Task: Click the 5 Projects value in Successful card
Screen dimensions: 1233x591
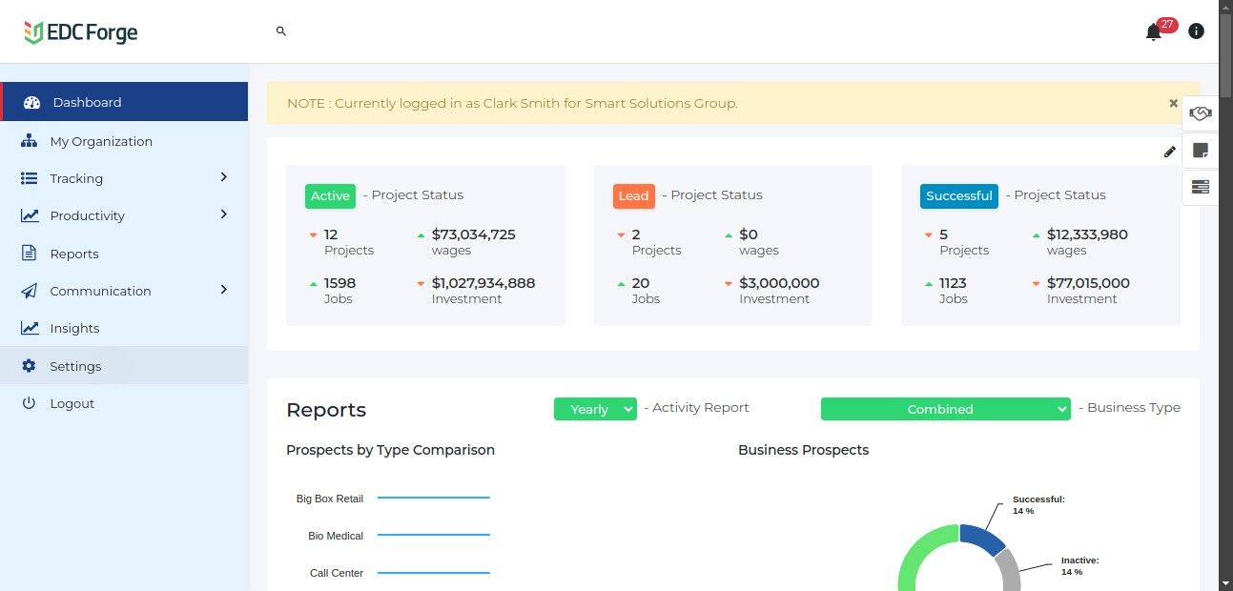Action: tap(943, 234)
